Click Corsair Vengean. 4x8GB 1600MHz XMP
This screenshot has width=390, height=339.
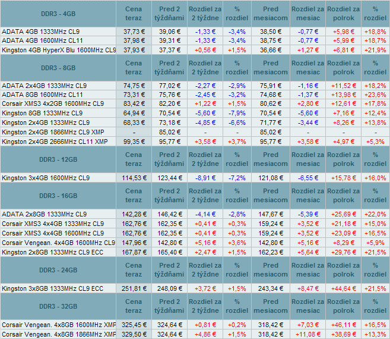59,325
